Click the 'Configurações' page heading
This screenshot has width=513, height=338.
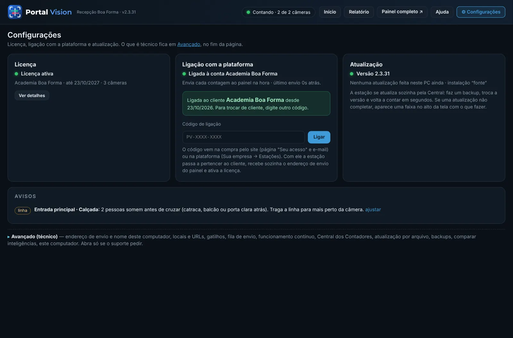[34, 35]
